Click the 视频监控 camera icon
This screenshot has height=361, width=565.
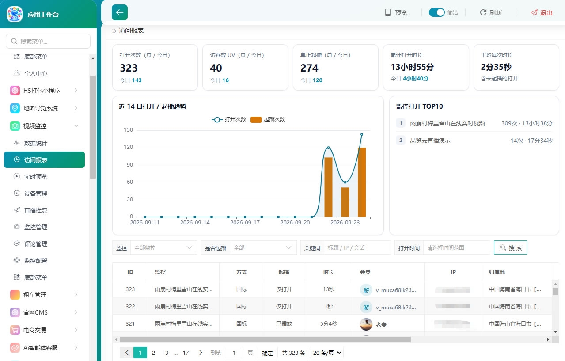(x=15, y=126)
